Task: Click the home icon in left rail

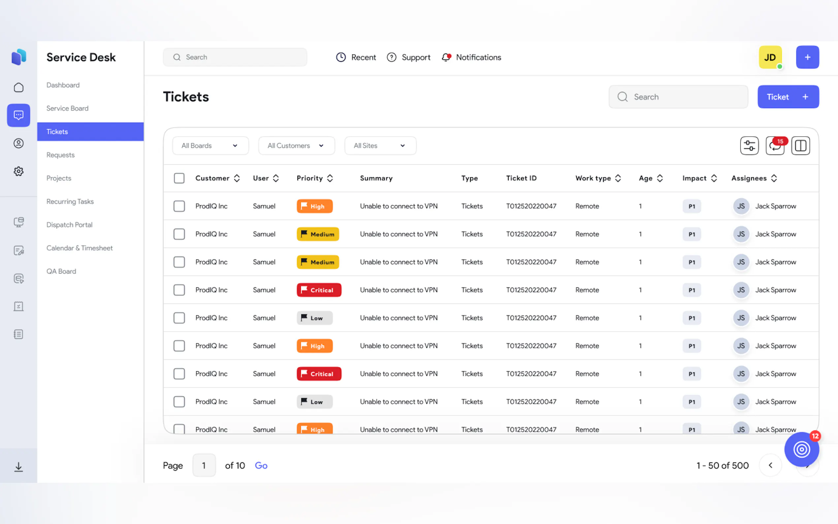Action: tap(19, 87)
